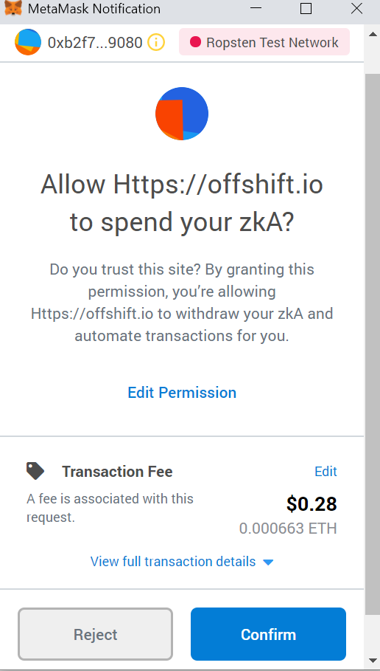Click the account avatar next to 0xb2f7...9080
The height and width of the screenshot is (671, 380).
(28, 42)
